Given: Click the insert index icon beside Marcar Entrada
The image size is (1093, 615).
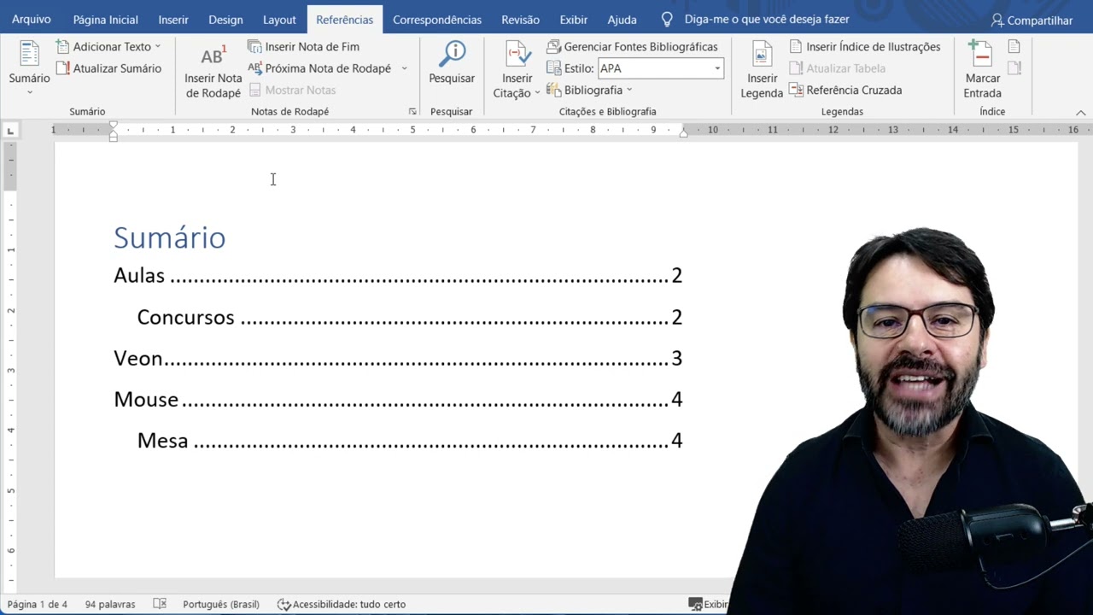Looking at the screenshot, I should pyautogui.click(x=1014, y=47).
